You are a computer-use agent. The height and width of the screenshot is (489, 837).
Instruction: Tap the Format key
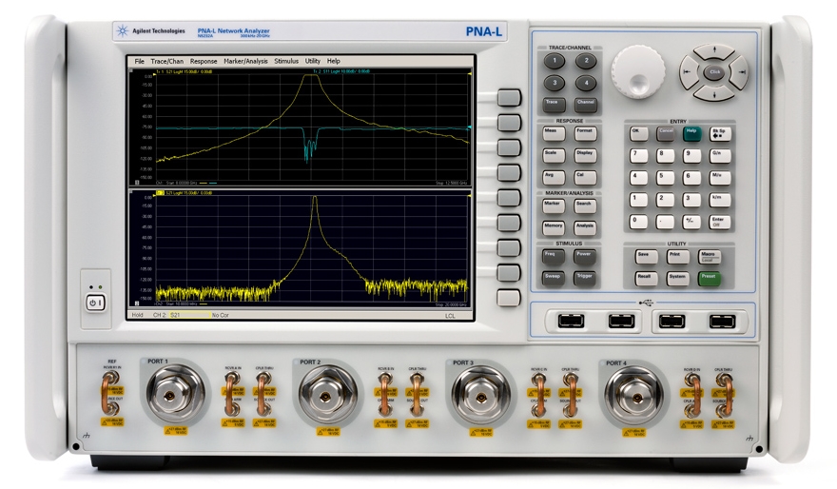click(585, 133)
